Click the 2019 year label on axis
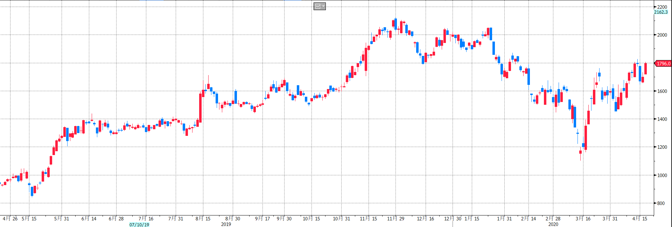This screenshot has height=227, width=672. [x=226, y=224]
